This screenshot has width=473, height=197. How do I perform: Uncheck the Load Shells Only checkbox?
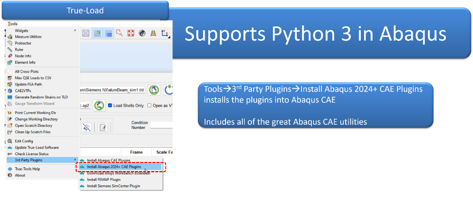coord(110,105)
